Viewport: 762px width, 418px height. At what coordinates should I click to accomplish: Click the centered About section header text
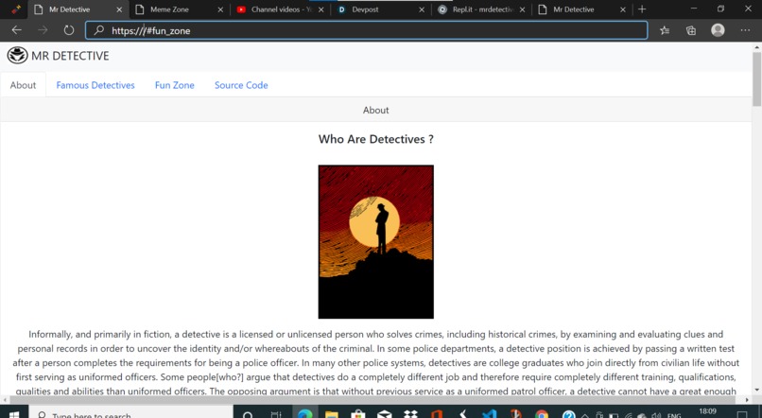[x=375, y=111]
